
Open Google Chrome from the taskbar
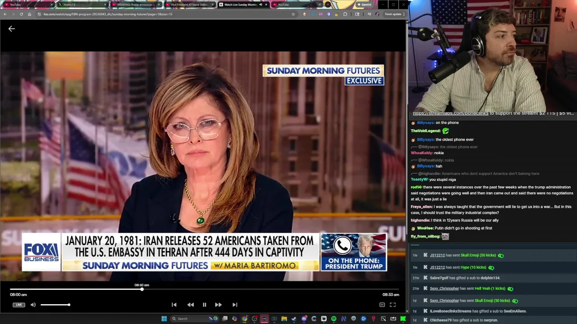click(245, 319)
